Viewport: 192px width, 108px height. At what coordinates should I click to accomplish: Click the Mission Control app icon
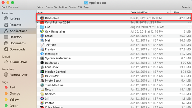click(x=42, y=72)
